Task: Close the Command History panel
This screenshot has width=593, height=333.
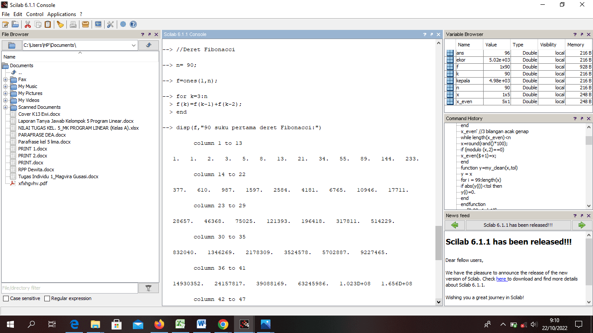Action: coord(589,118)
